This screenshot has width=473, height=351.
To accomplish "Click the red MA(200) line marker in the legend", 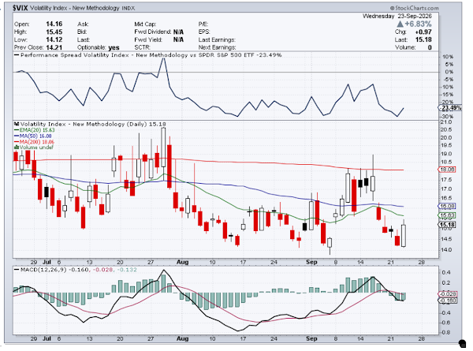I will pyautogui.click(x=17, y=142).
